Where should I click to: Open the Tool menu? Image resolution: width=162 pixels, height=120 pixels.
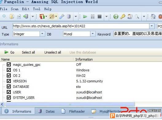pos(37,9)
